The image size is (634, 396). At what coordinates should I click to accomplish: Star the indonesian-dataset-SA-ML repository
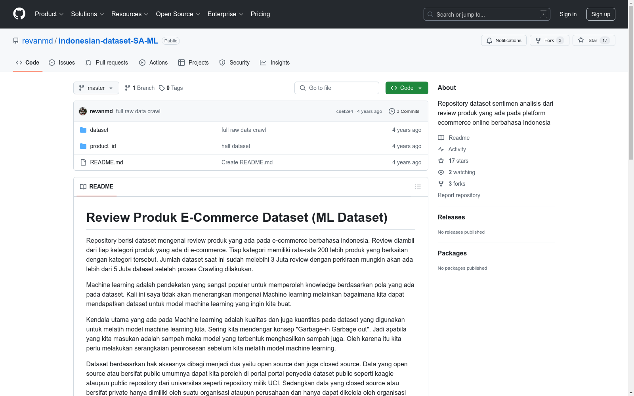coord(590,40)
